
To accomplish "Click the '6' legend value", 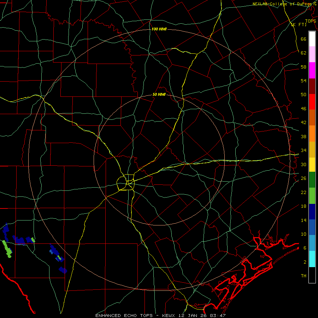I will click(305, 248).
